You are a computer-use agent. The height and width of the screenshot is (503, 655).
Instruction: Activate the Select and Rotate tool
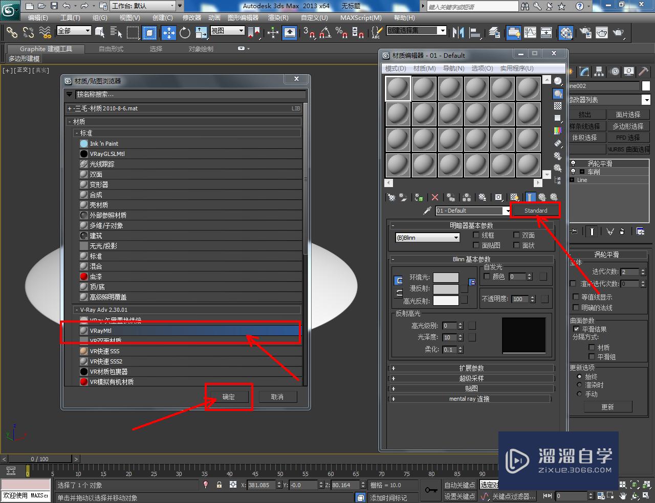coord(185,33)
